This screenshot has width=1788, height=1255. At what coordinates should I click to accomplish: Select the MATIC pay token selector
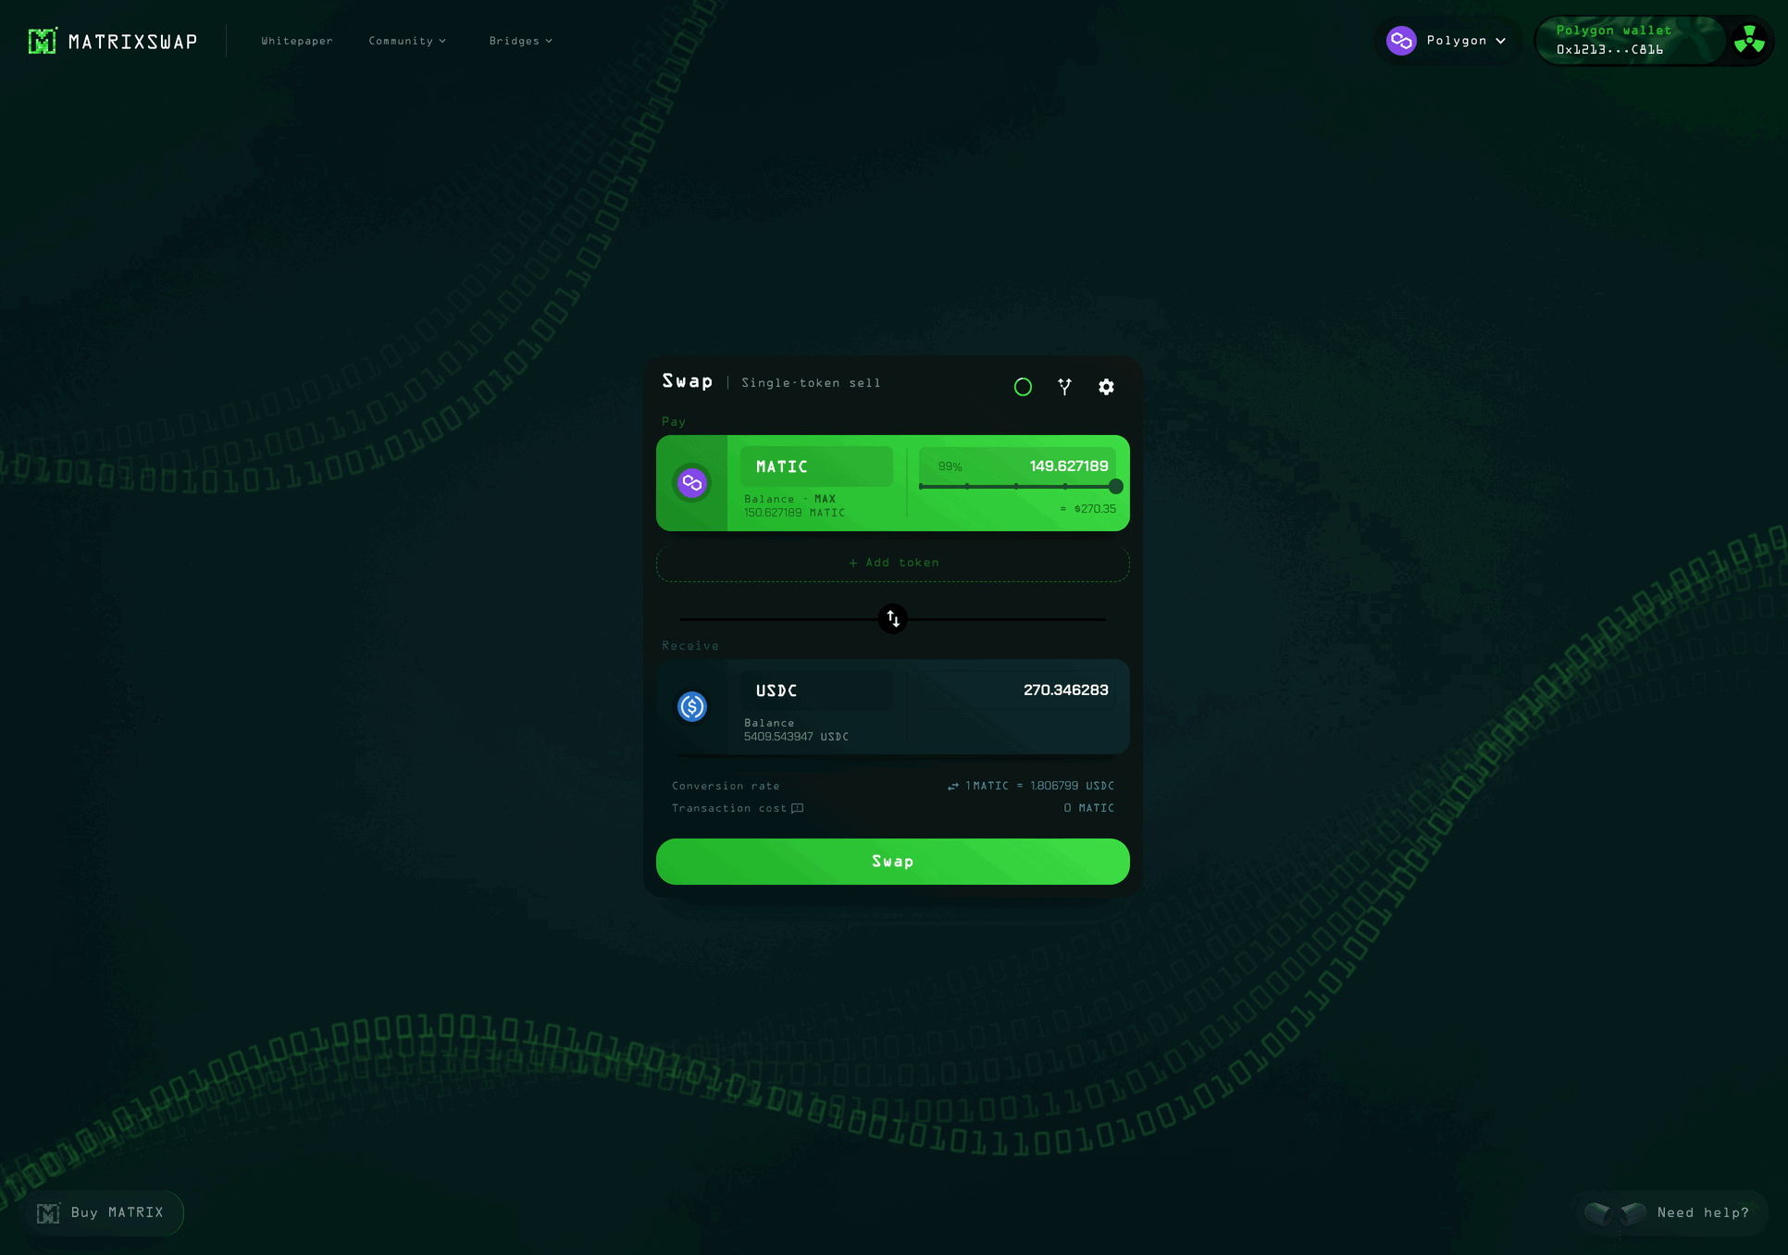click(816, 466)
